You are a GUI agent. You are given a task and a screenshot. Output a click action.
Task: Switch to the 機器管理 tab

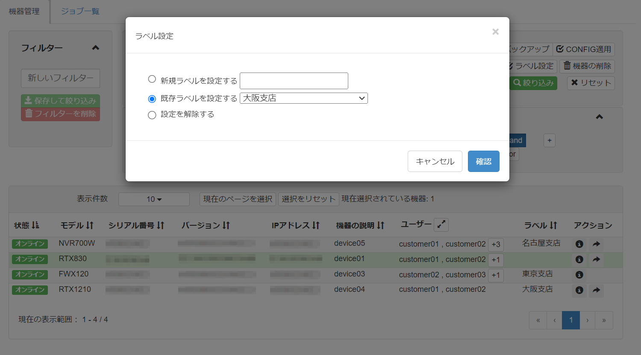24,12
